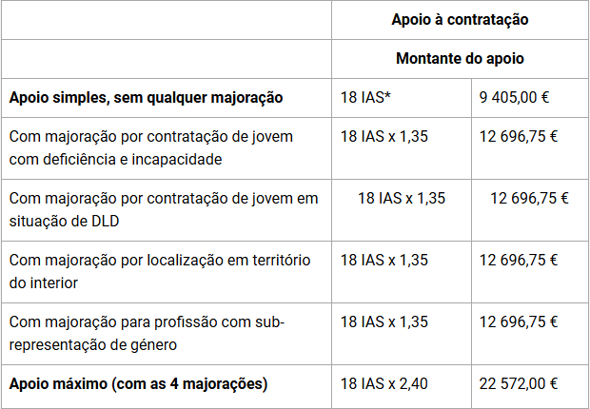The height and width of the screenshot is (409, 590).
Task: Click 12 696,75 € in género row
Action: click(x=518, y=322)
